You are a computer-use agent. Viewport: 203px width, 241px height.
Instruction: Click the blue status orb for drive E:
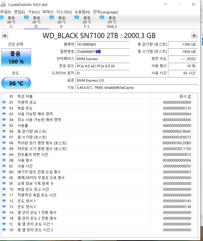pos(51,17)
